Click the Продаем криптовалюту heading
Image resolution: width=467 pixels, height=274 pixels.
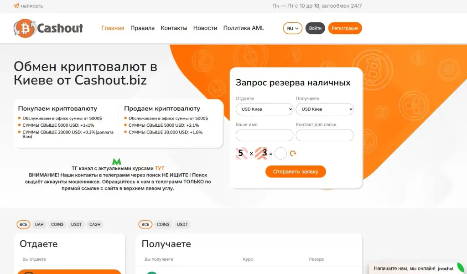coord(162,109)
